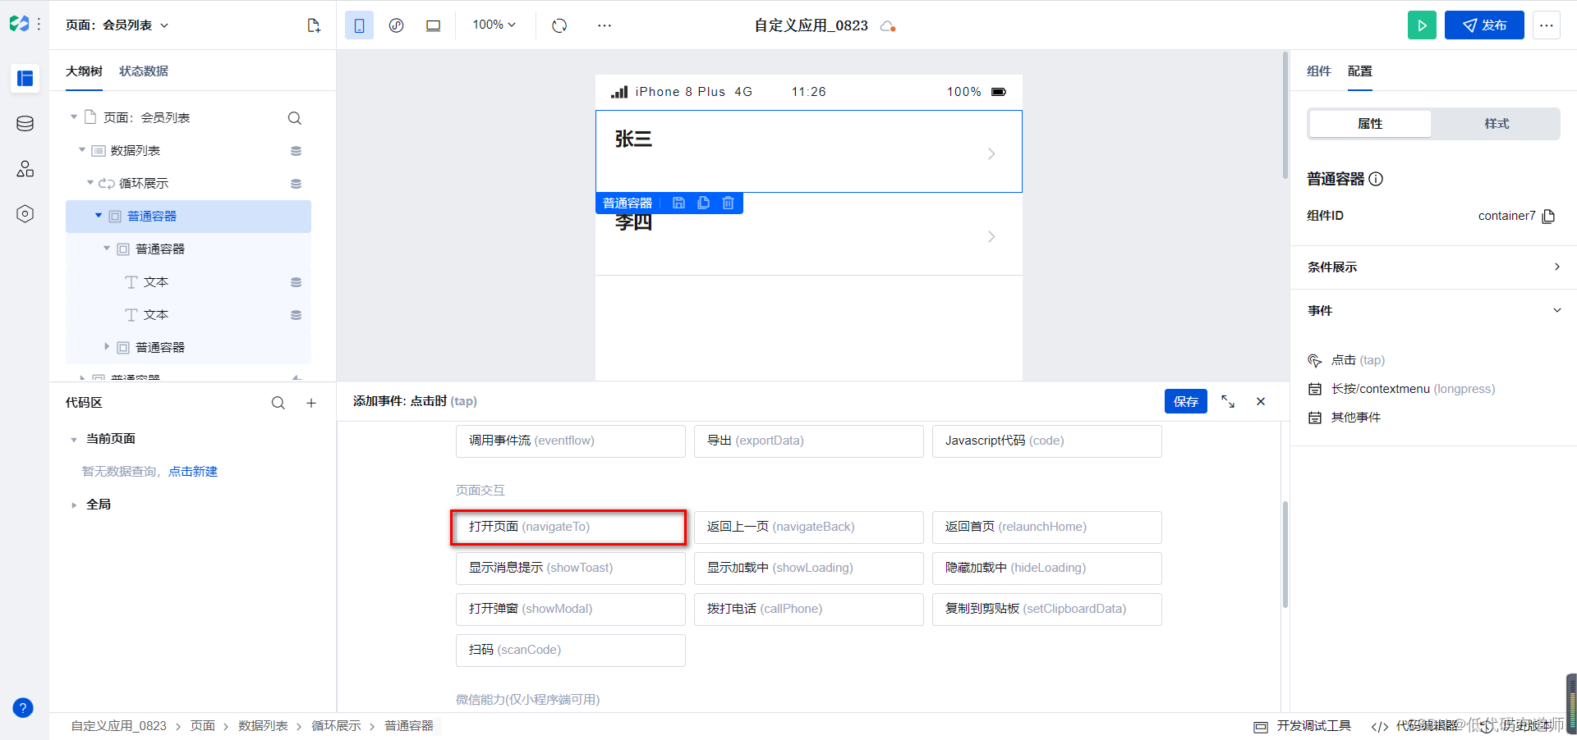This screenshot has height=740, width=1577.
Task: Click the app logo icon
Action: coord(19,25)
